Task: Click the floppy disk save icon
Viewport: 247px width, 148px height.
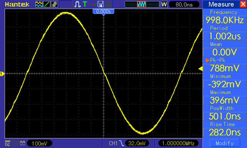Action: point(100,4)
